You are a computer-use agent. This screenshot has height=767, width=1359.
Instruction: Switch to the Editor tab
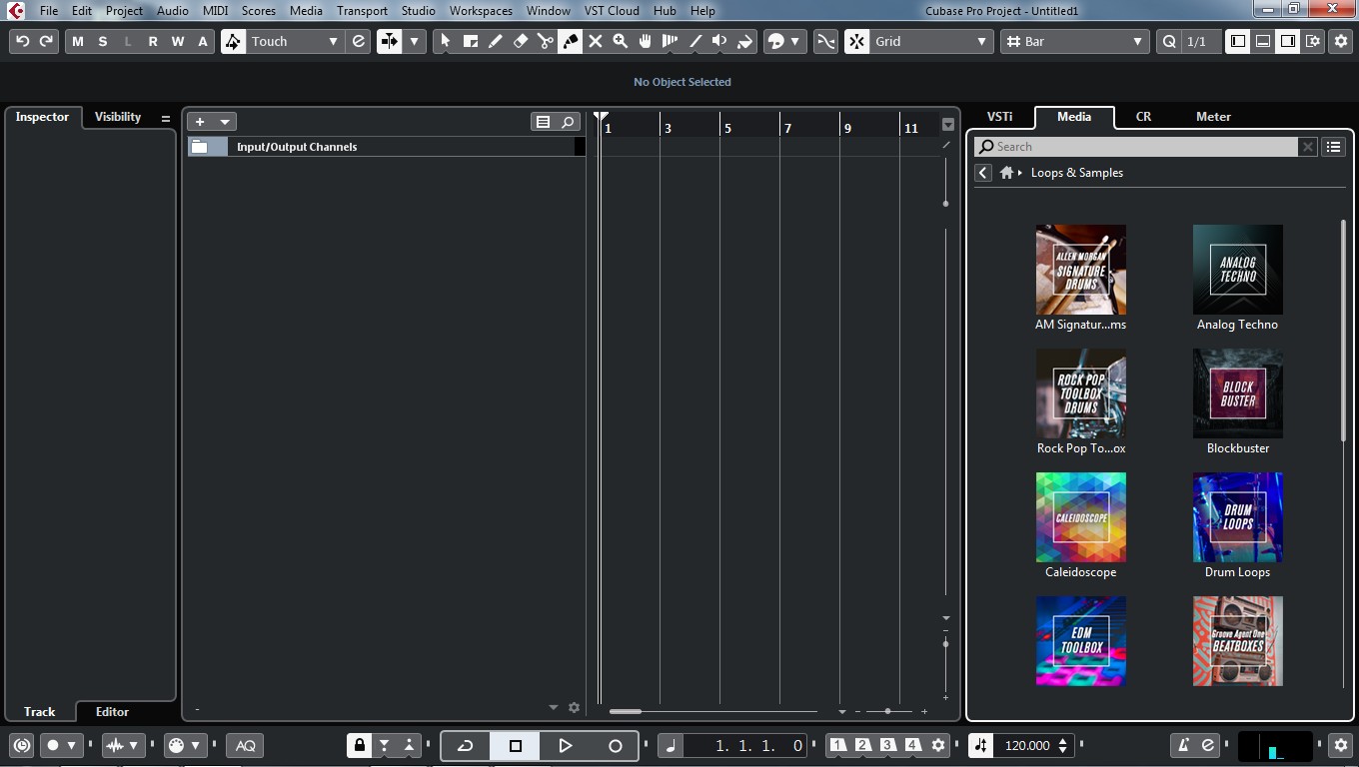(112, 712)
